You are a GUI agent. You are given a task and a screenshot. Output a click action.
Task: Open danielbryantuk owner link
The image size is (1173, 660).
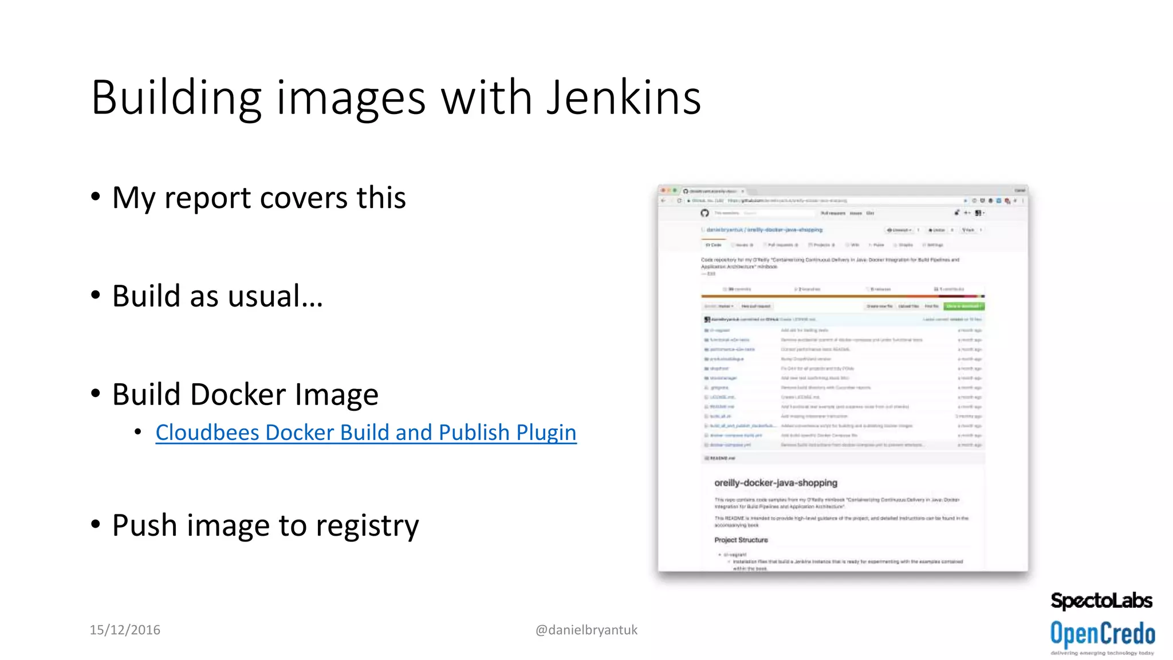(725, 230)
